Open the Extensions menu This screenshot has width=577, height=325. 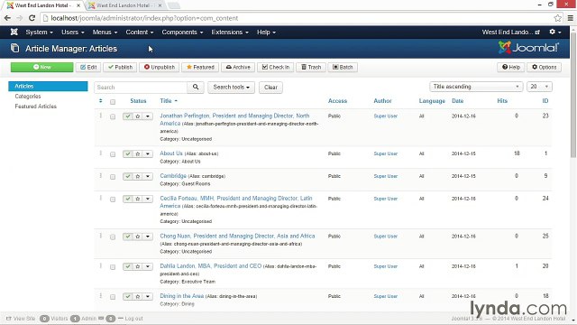[230, 32]
